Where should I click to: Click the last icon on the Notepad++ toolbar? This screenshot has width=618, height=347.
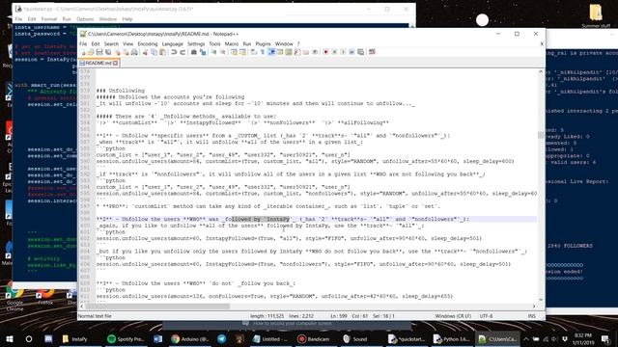[x=372, y=52]
